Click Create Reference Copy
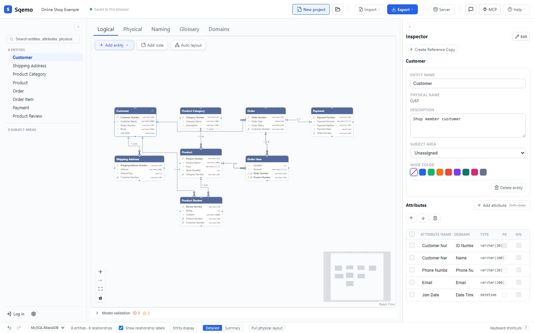 coord(432,49)
